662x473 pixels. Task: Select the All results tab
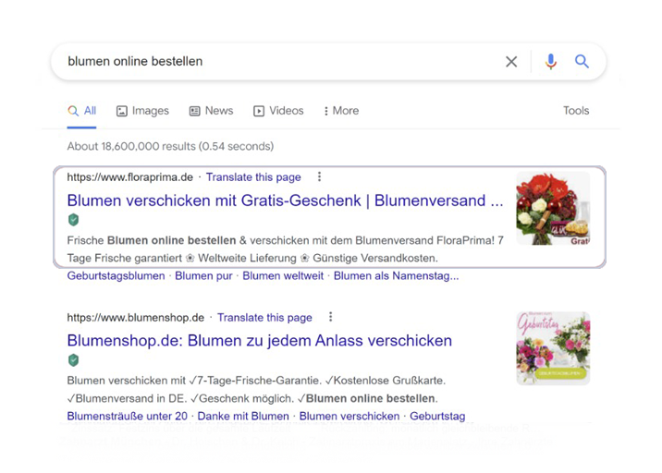pyautogui.click(x=82, y=111)
